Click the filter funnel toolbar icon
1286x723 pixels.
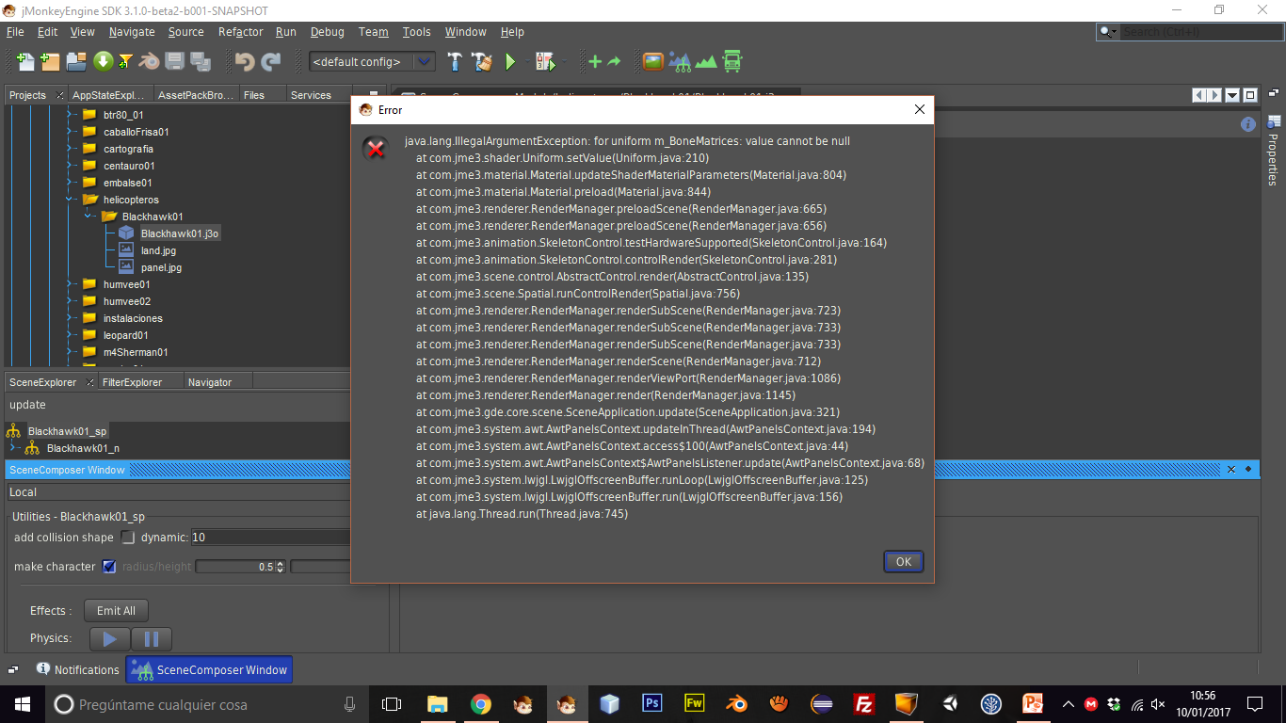(x=125, y=61)
